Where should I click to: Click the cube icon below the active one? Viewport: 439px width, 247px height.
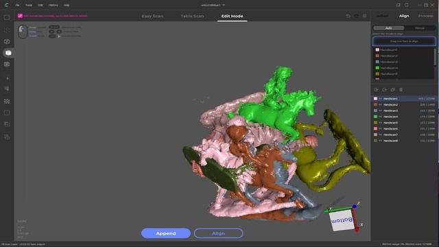click(7, 64)
